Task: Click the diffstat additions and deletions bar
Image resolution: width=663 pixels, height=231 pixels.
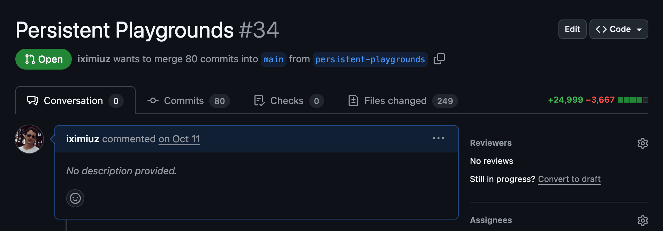Action: pos(632,100)
